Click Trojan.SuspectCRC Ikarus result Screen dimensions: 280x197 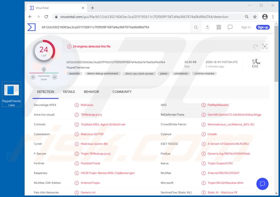220,163
